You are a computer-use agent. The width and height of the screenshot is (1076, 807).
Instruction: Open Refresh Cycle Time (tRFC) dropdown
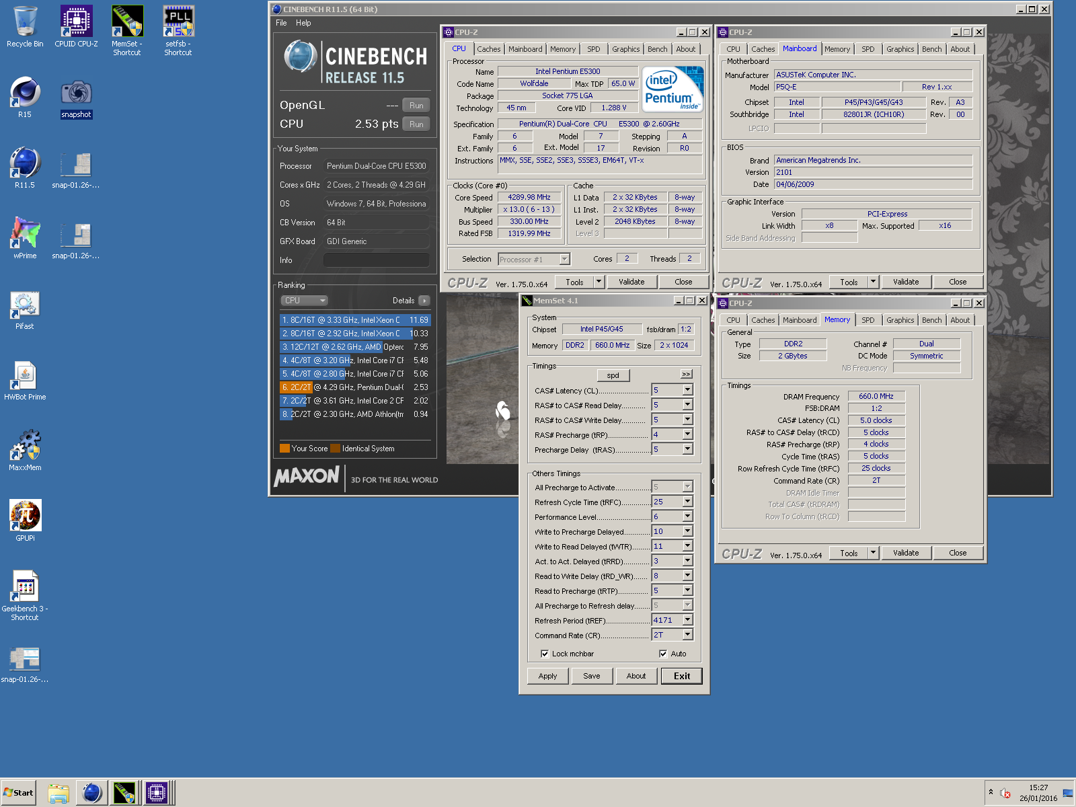pos(687,502)
